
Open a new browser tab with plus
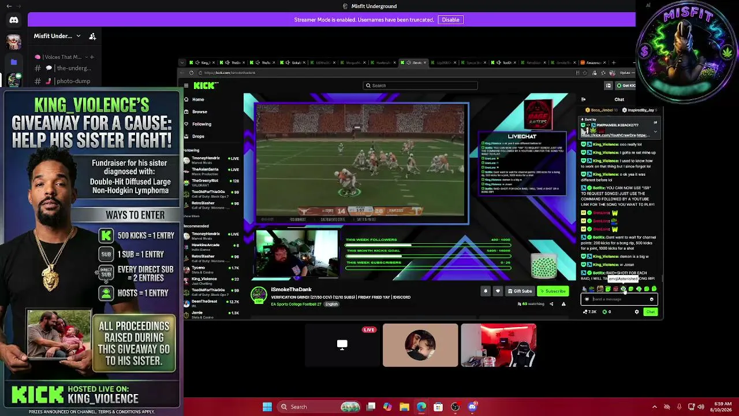click(614, 62)
